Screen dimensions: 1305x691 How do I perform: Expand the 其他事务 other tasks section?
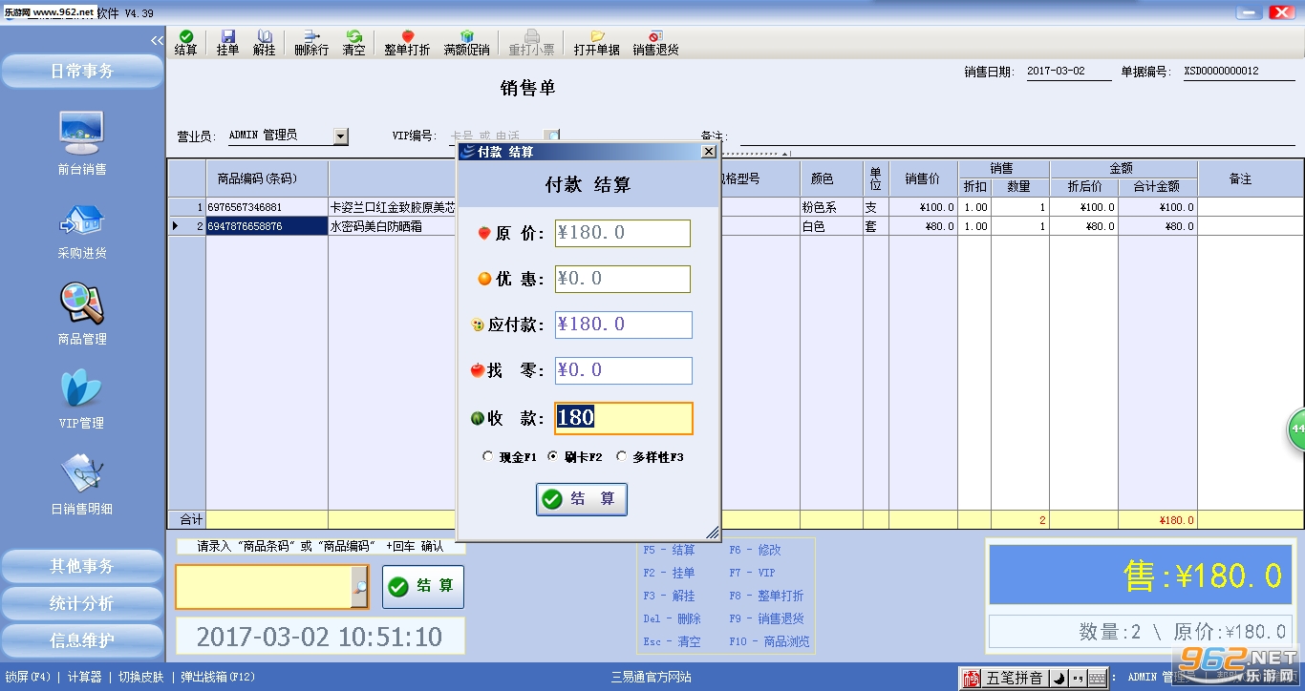[82, 566]
